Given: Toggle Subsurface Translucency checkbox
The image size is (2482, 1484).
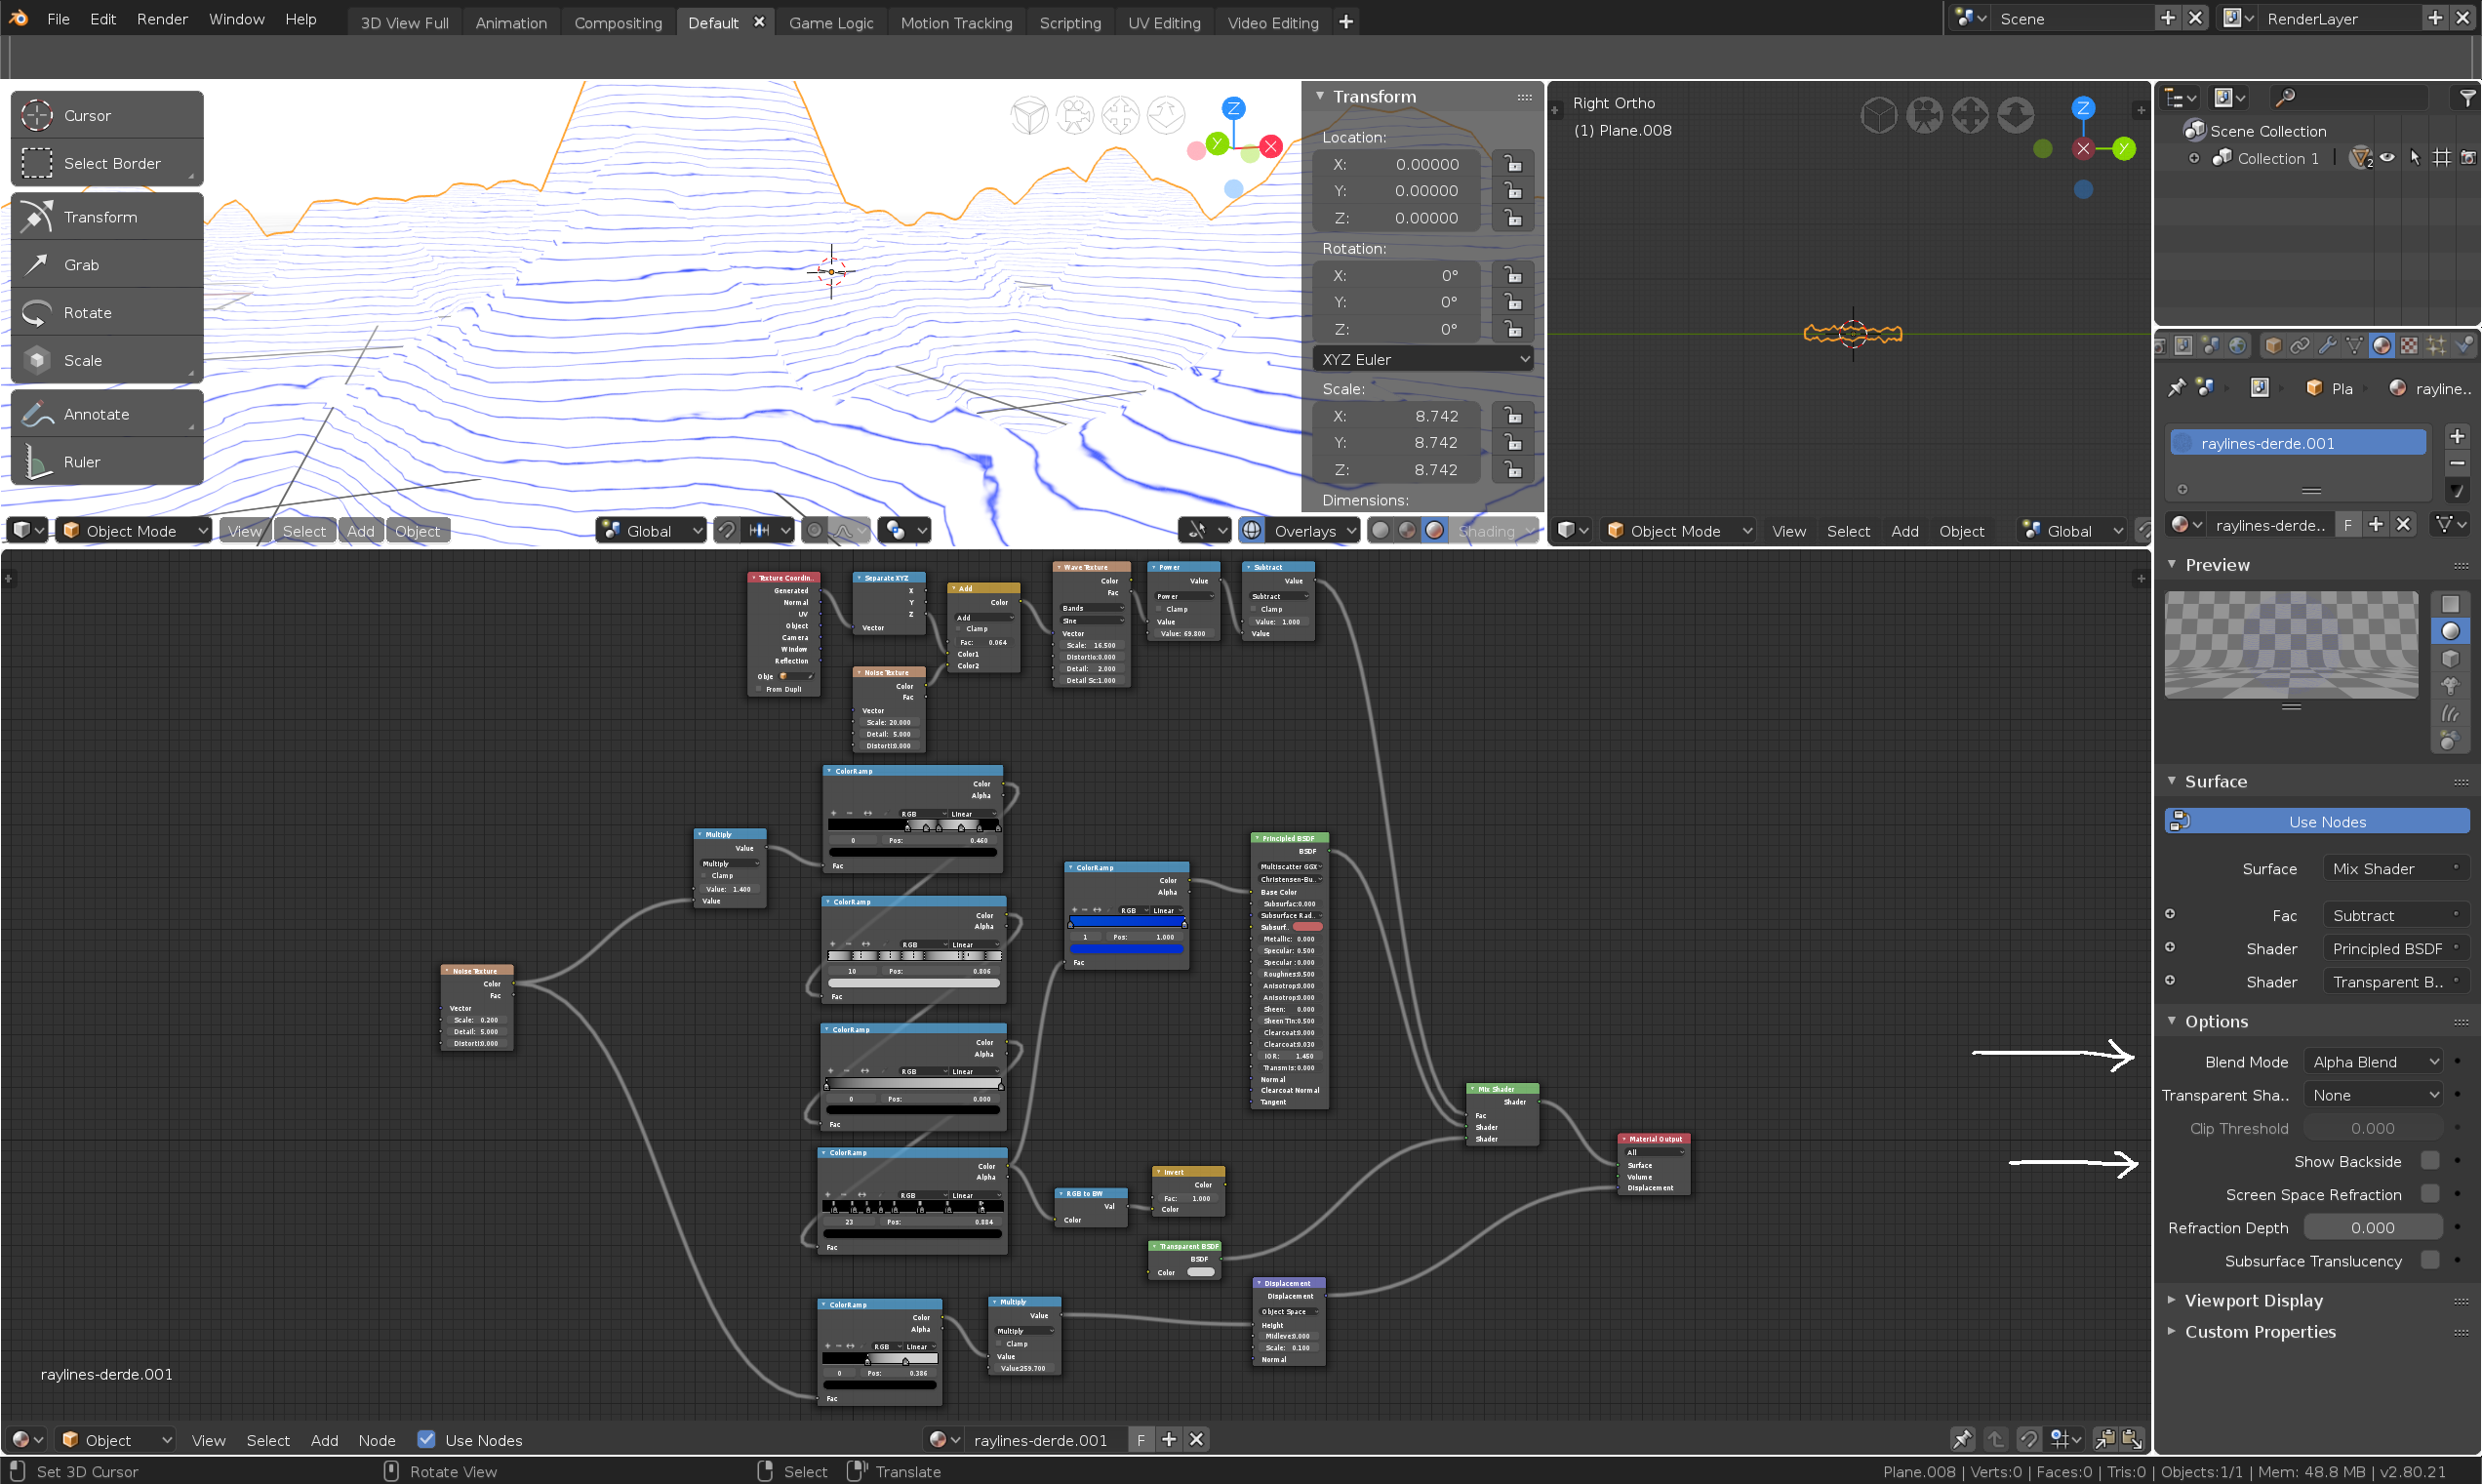Looking at the screenshot, I should tap(2430, 1260).
